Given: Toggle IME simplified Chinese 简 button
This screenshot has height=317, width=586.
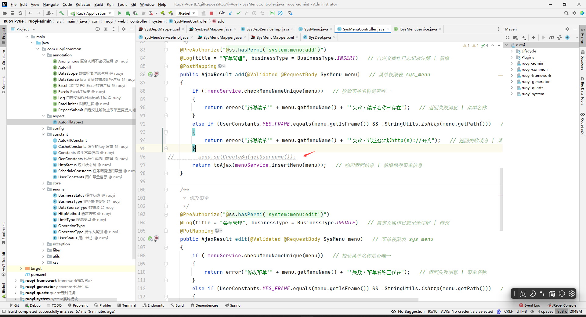Looking at the screenshot, I should click(552, 294).
